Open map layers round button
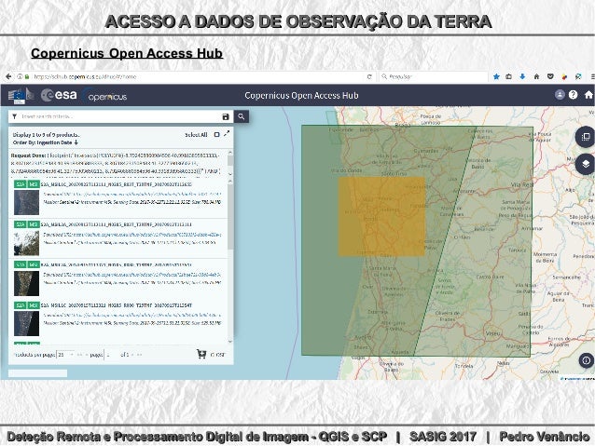The width and height of the screenshot is (595, 446). pyautogui.click(x=586, y=164)
